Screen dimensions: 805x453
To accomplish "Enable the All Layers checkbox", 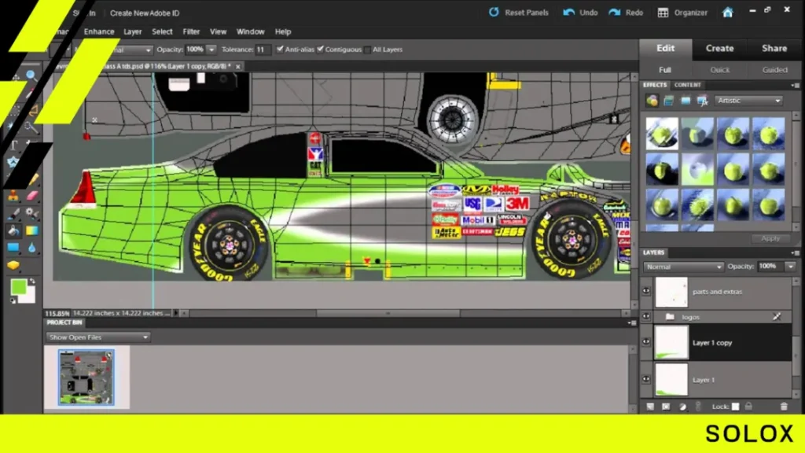I will pos(368,50).
